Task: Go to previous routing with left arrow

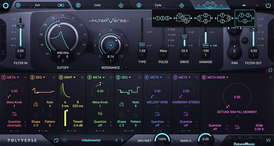Action: coord(199,5)
